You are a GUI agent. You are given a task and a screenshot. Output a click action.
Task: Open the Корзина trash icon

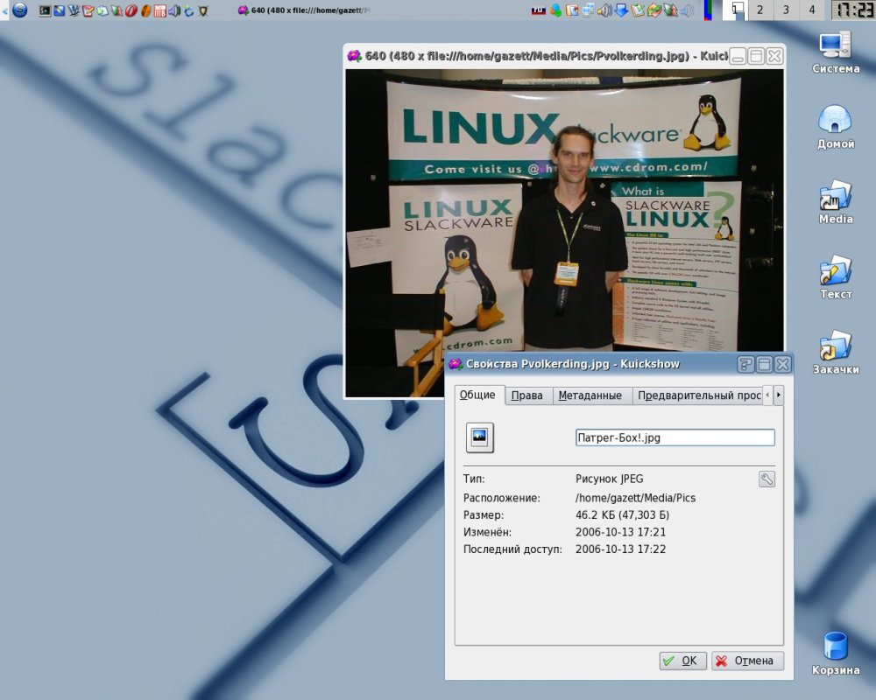click(836, 654)
